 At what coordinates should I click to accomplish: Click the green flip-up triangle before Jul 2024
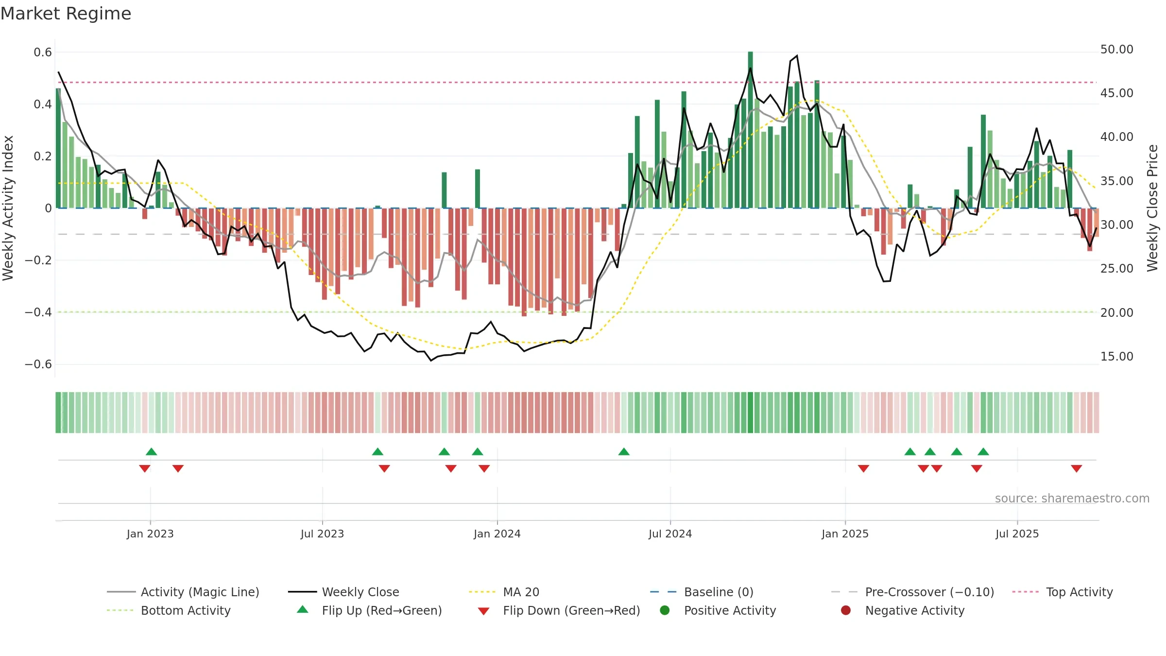pyautogui.click(x=624, y=451)
